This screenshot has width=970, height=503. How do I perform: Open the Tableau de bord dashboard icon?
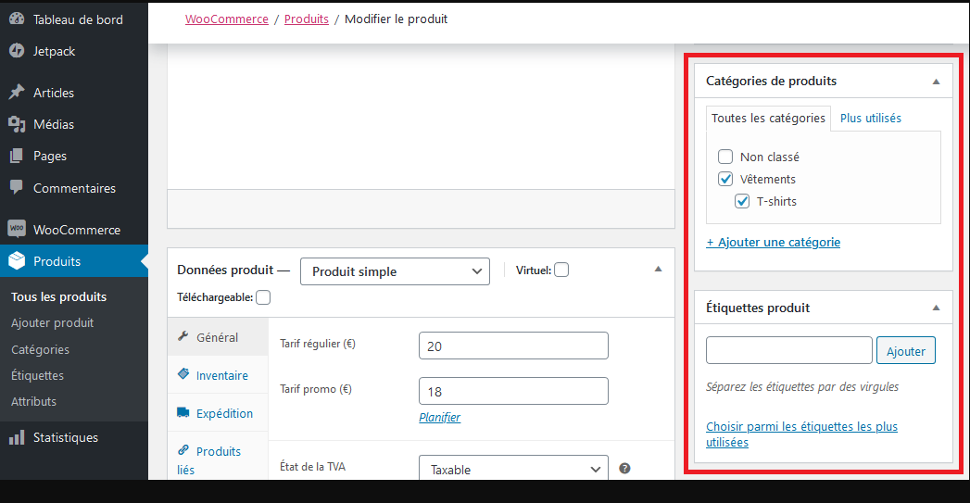click(x=17, y=19)
